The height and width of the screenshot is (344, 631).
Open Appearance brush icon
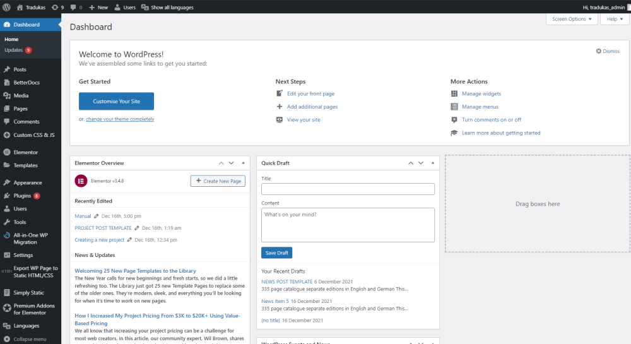pos(7,182)
